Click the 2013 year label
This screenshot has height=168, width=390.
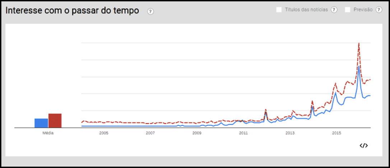point(290,133)
